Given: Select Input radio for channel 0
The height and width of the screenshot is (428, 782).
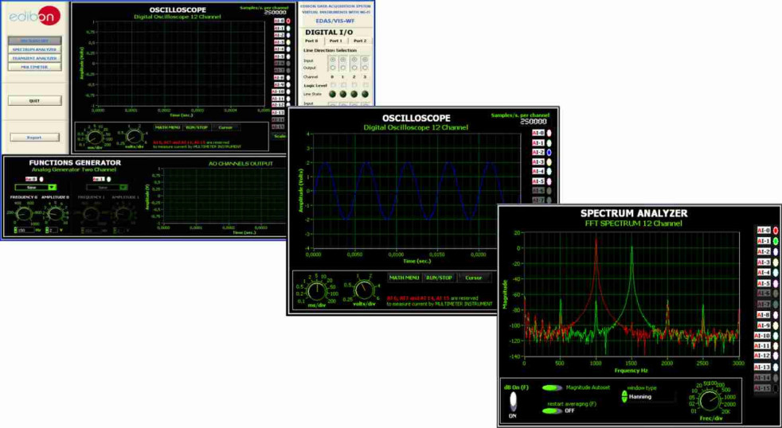Looking at the screenshot, I should 332,60.
